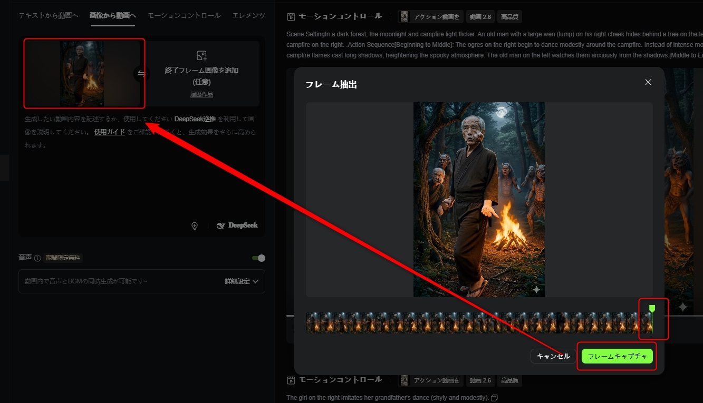Screen dimensions: 703x403
Task: Click the 履歴作品 link
Action: pyautogui.click(x=201, y=95)
